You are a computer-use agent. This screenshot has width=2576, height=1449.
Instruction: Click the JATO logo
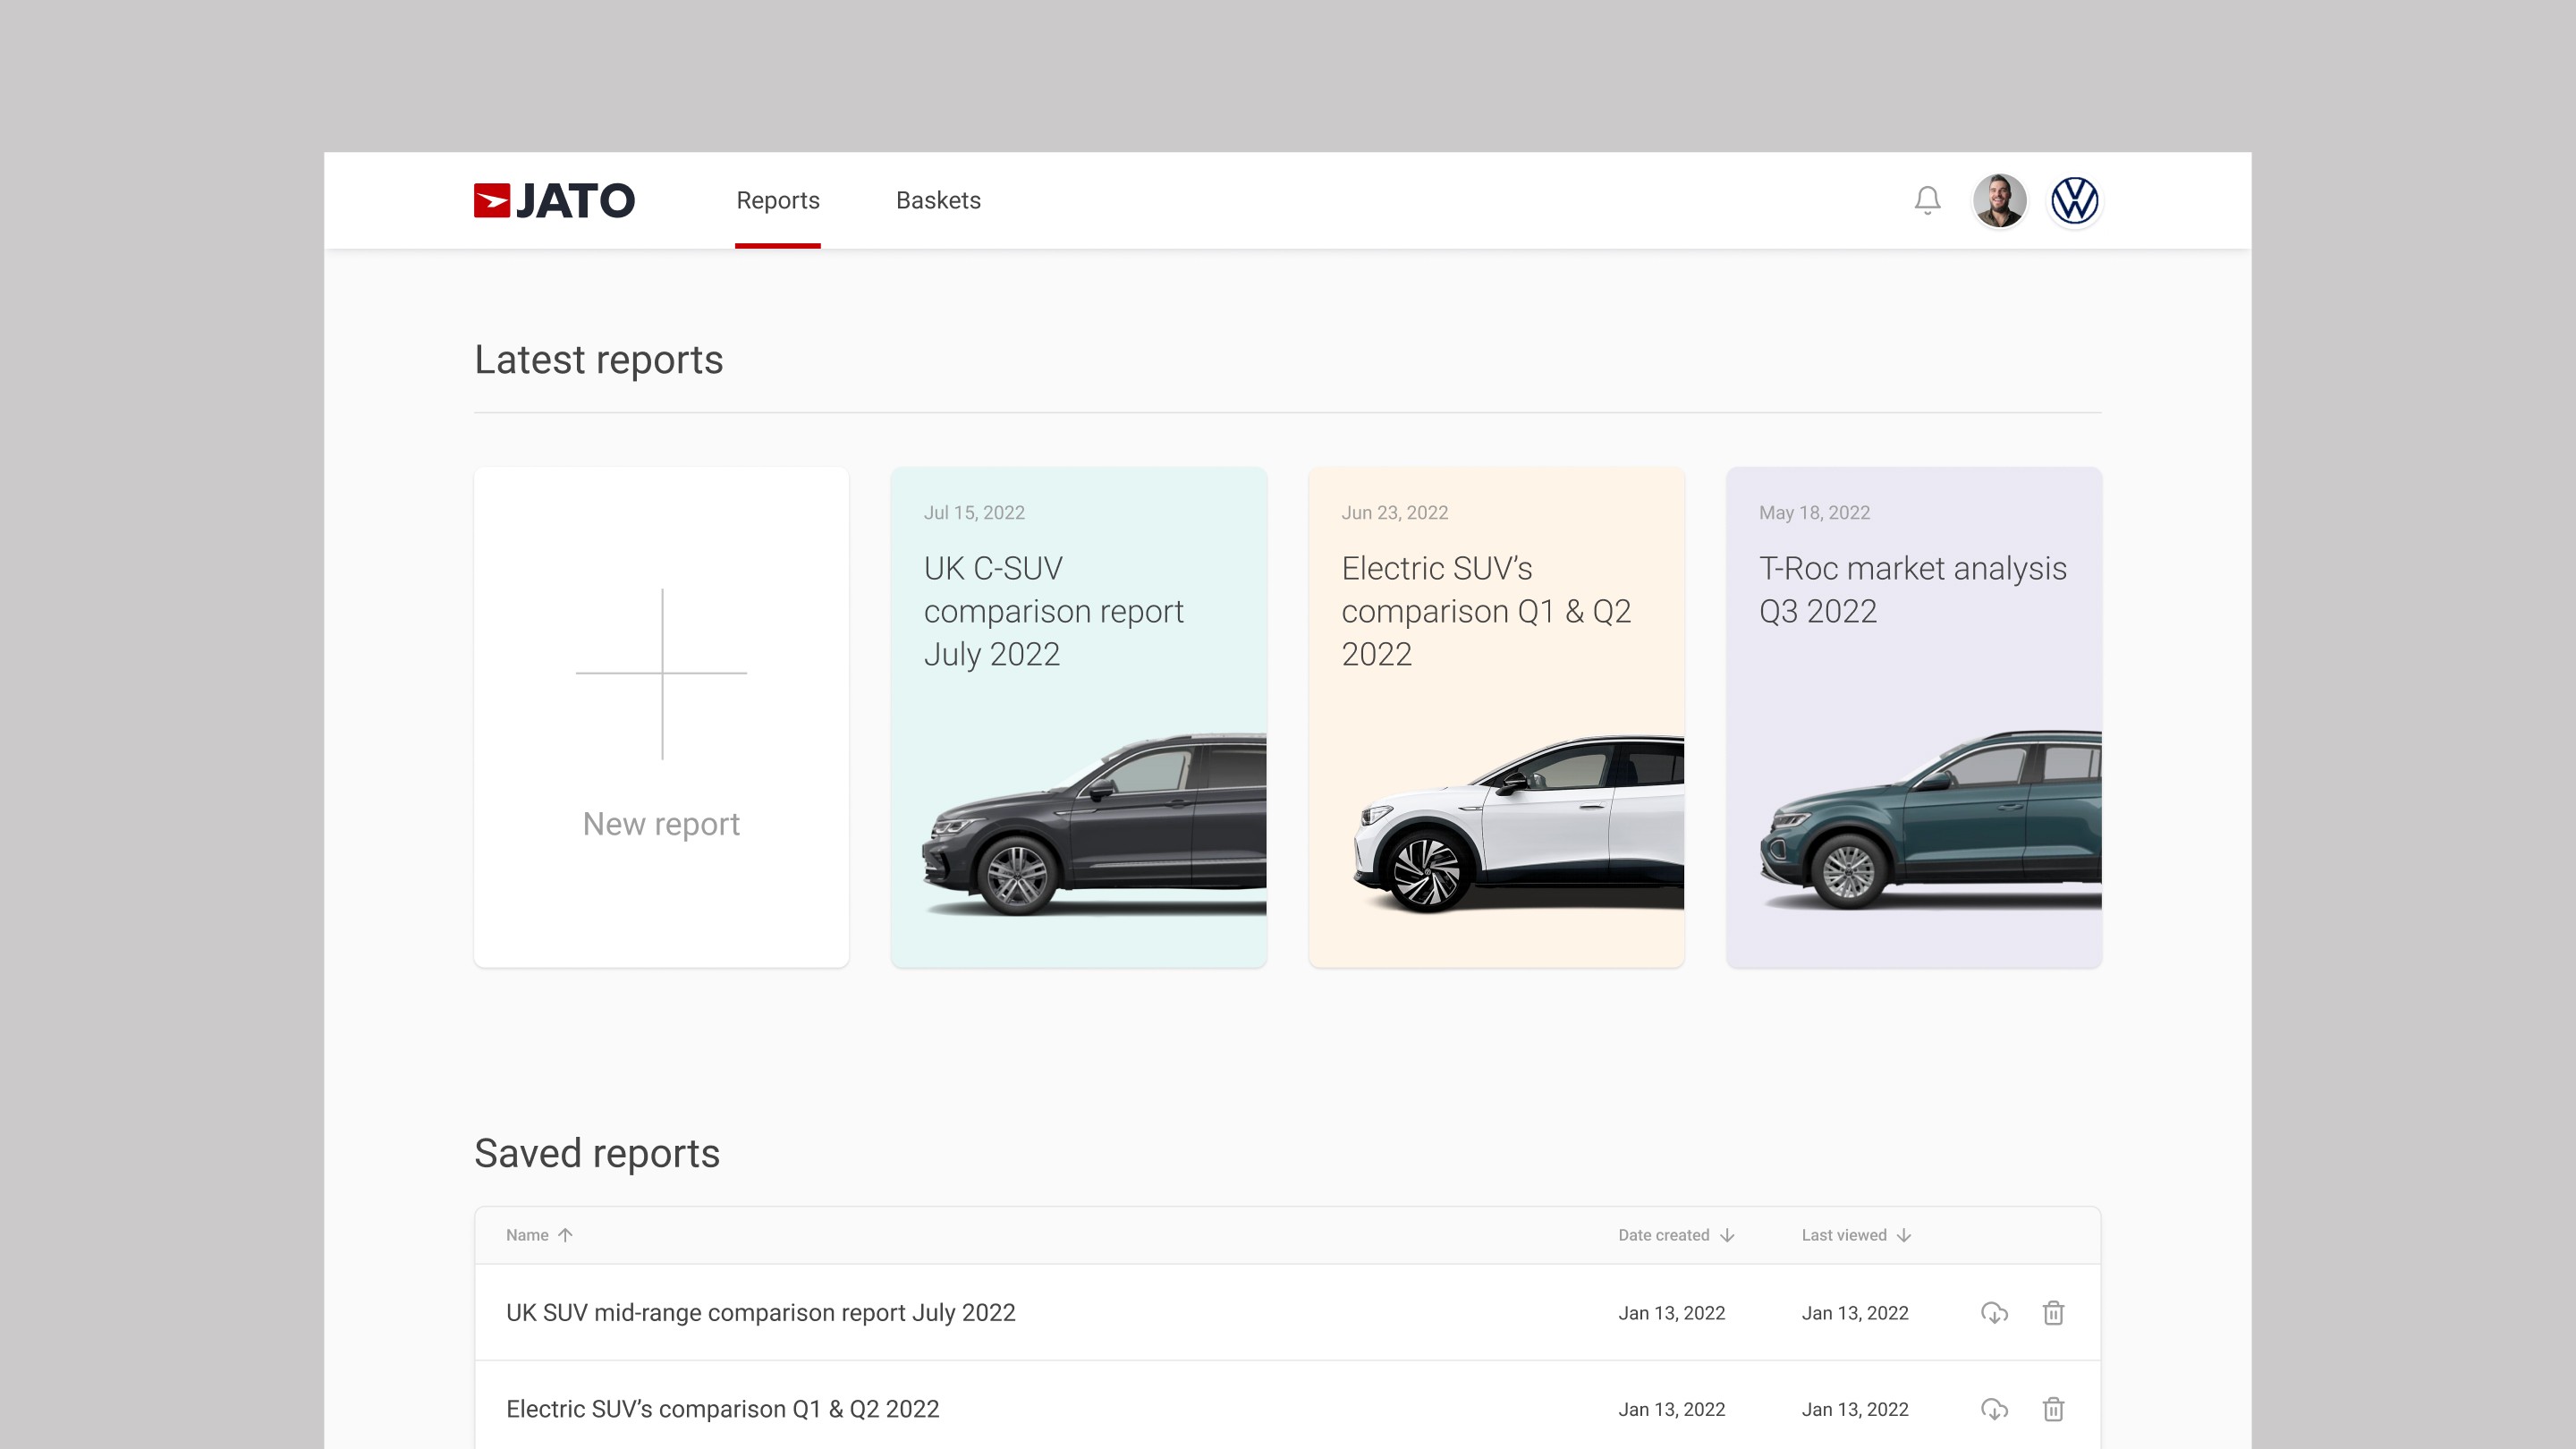(x=554, y=200)
